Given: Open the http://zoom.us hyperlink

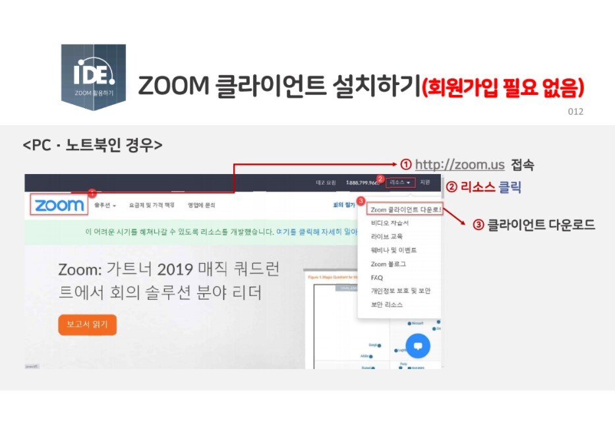Looking at the screenshot, I should (459, 164).
